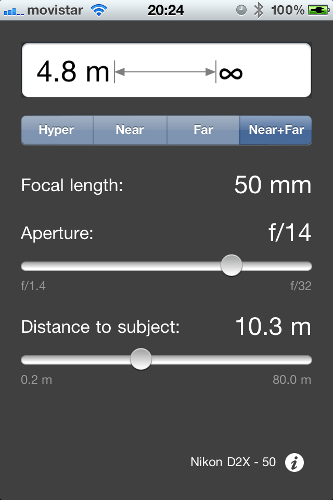The width and height of the screenshot is (333, 500).
Task: Tap the depth-of-field range arrow
Action: 165,72
